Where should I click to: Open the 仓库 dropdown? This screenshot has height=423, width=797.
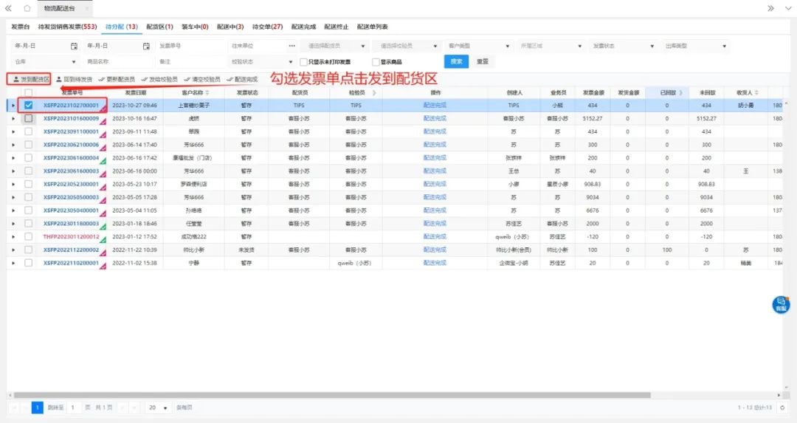point(74,62)
